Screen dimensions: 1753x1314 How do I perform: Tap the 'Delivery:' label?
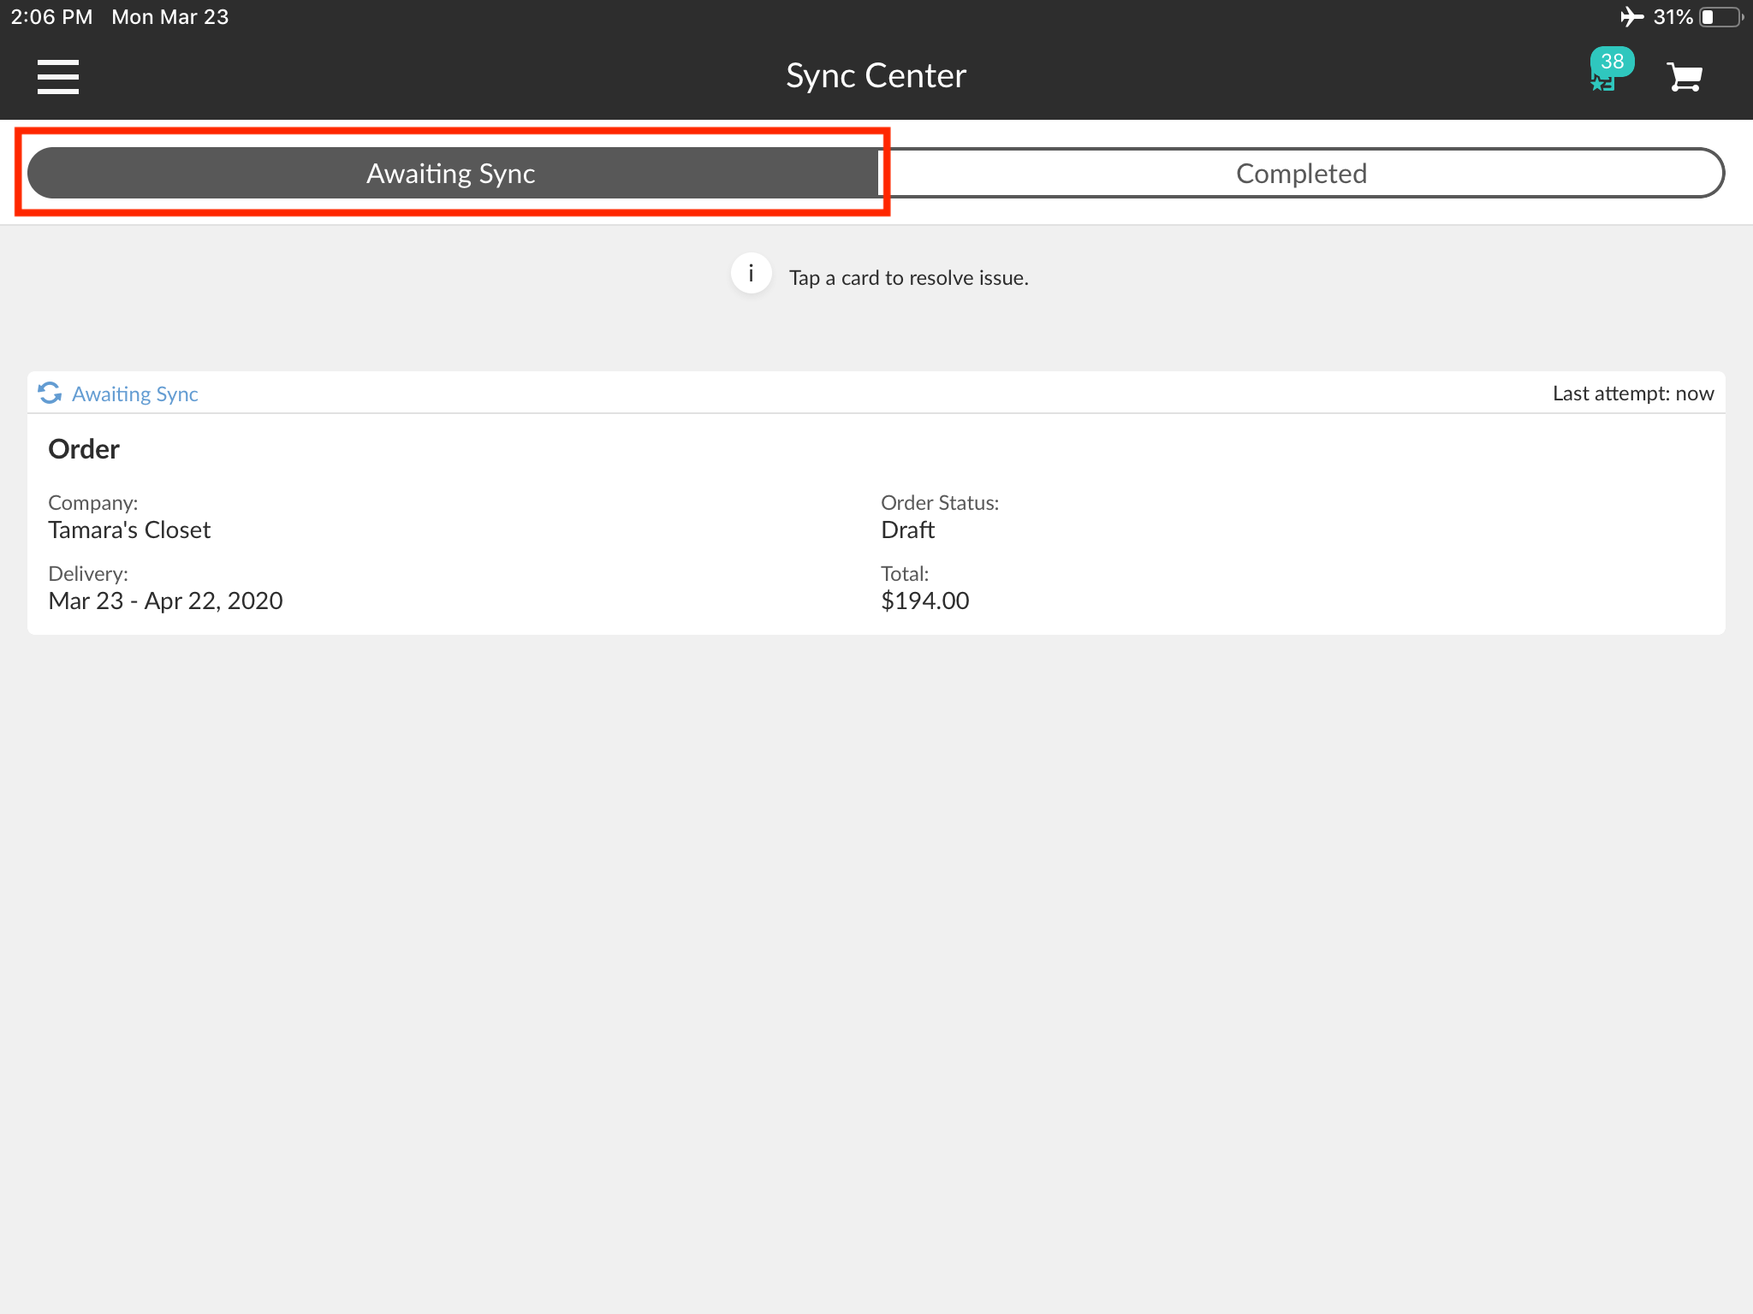pos(88,574)
